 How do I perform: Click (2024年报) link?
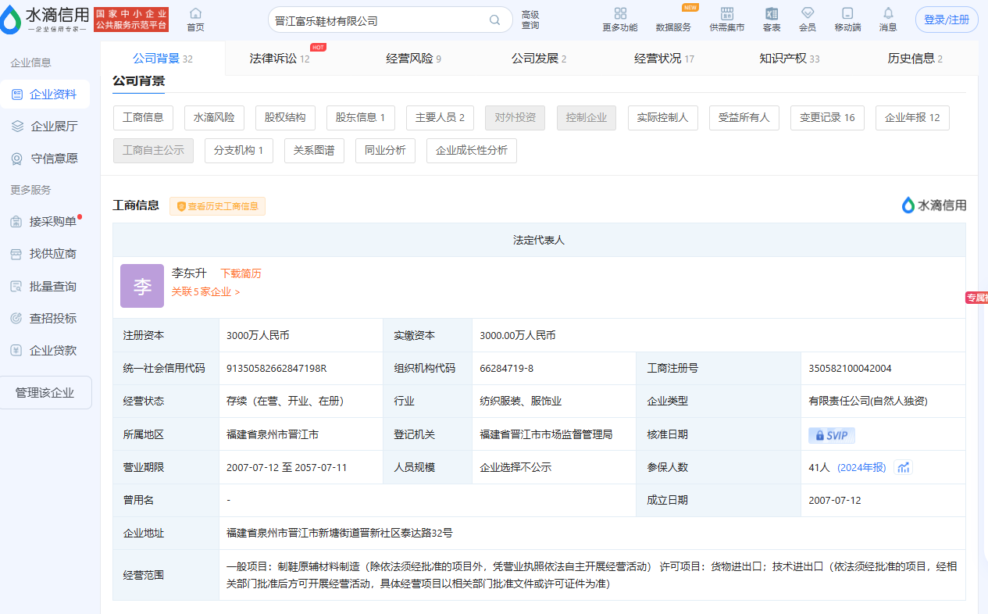861,467
